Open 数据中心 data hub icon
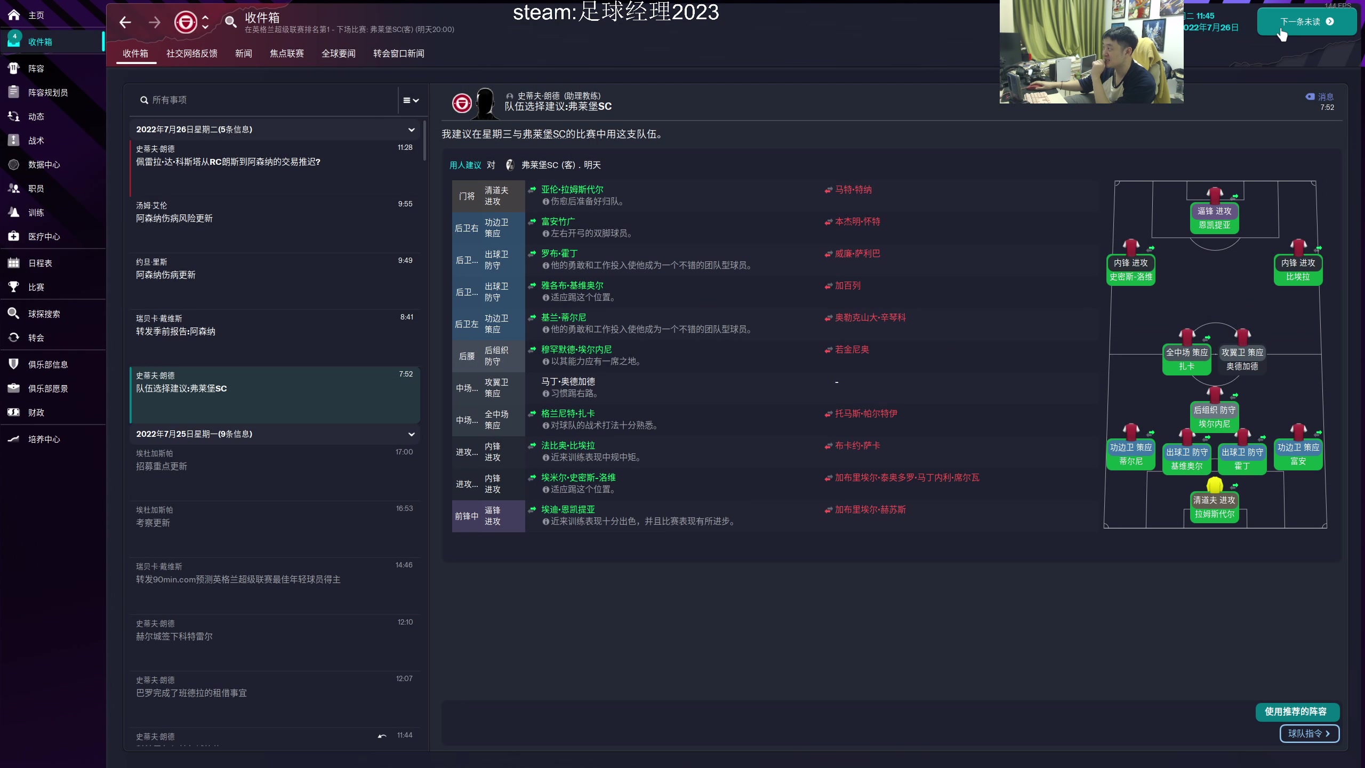1365x768 pixels. (14, 164)
